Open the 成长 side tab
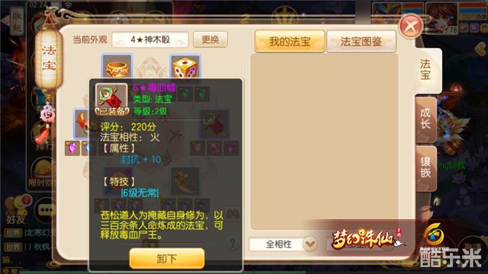Viewport: 488px width, 274px height. pyautogui.click(x=426, y=119)
